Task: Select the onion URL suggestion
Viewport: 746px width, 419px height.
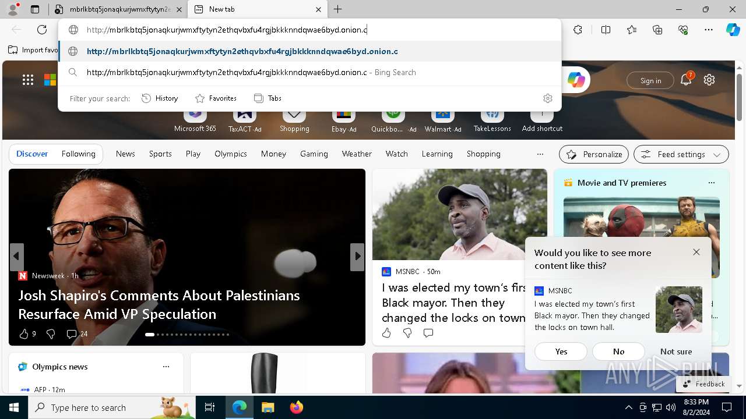Action: (x=309, y=51)
